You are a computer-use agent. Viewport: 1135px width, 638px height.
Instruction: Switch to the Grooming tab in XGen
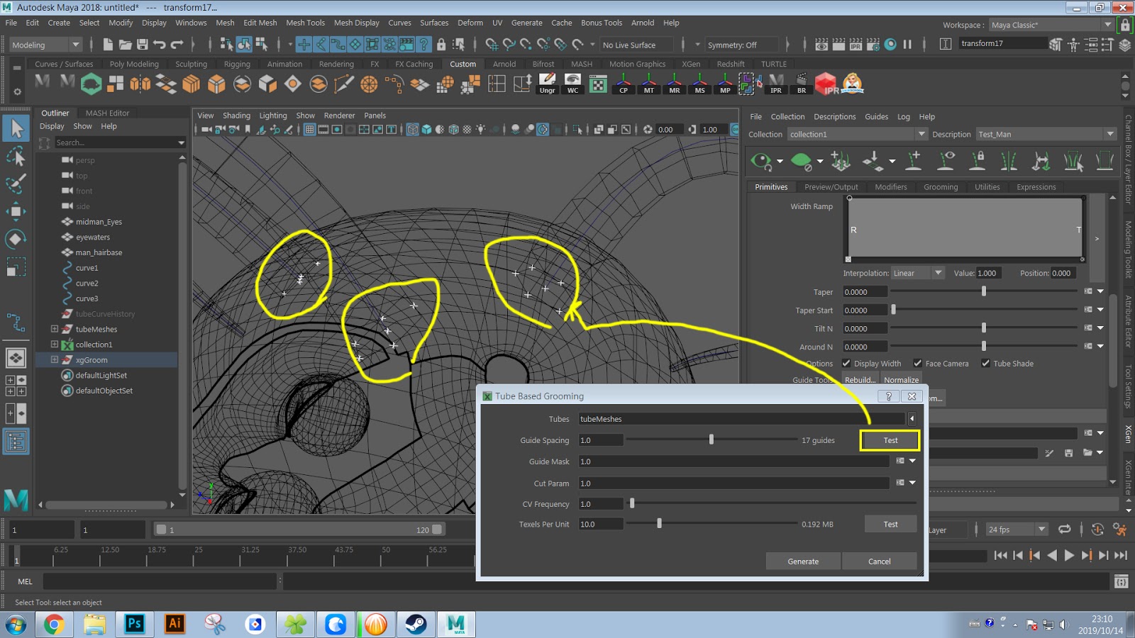click(x=941, y=186)
